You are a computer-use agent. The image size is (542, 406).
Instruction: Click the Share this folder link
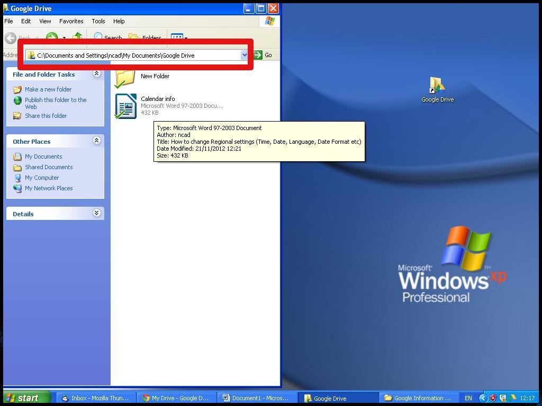pyautogui.click(x=46, y=116)
